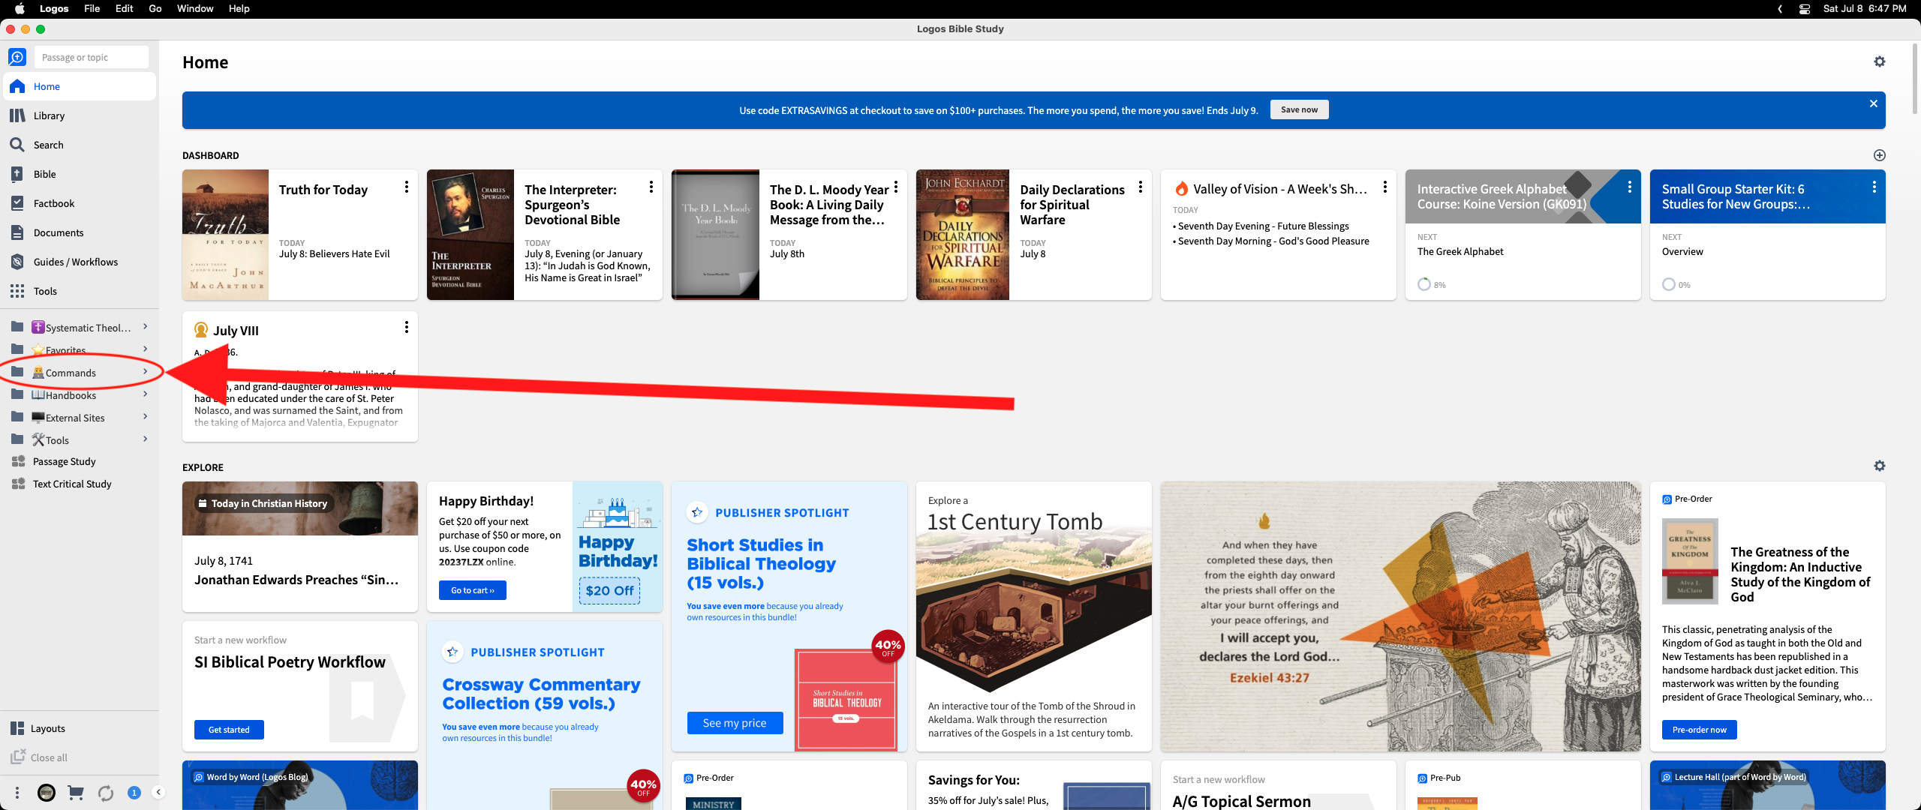Image resolution: width=1921 pixels, height=810 pixels.
Task: Open the Small Group Starter Kit card options menu
Action: 1874,187
